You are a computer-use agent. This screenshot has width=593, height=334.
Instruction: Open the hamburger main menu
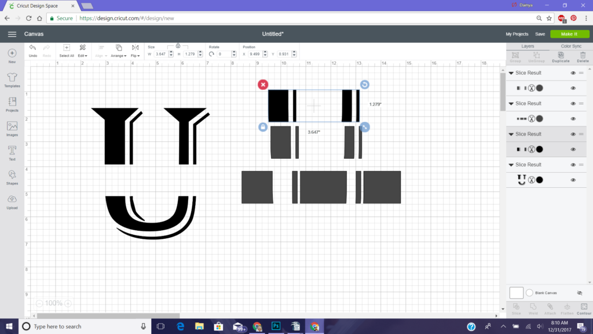[x=12, y=34]
